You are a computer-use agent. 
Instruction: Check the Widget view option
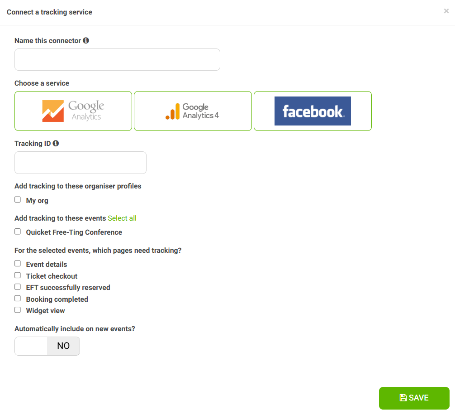pyautogui.click(x=18, y=310)
